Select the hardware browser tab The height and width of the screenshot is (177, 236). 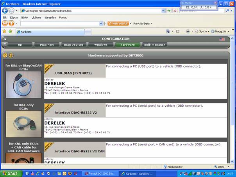[50, 32]
